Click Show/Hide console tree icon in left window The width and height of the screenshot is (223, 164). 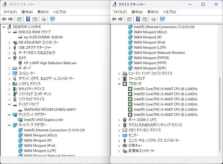coord(19,19)
